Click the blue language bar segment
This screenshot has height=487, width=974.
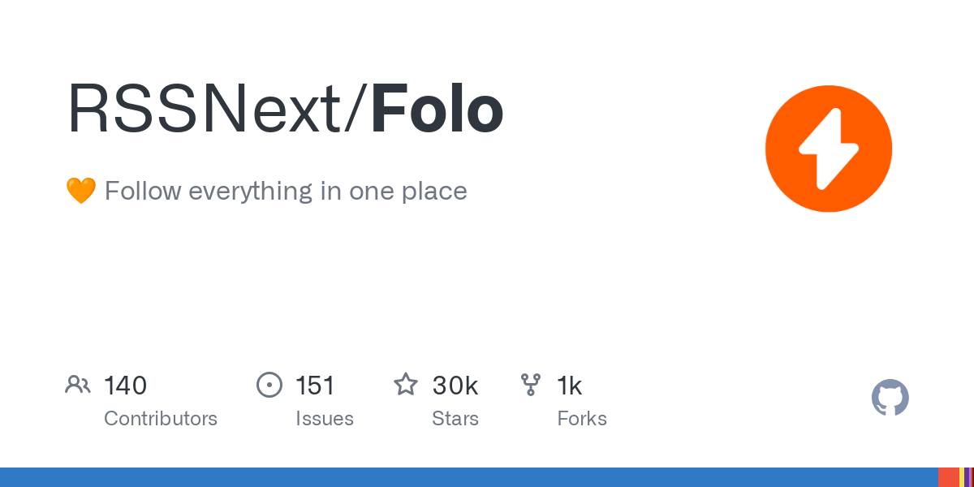pos(469,477)
